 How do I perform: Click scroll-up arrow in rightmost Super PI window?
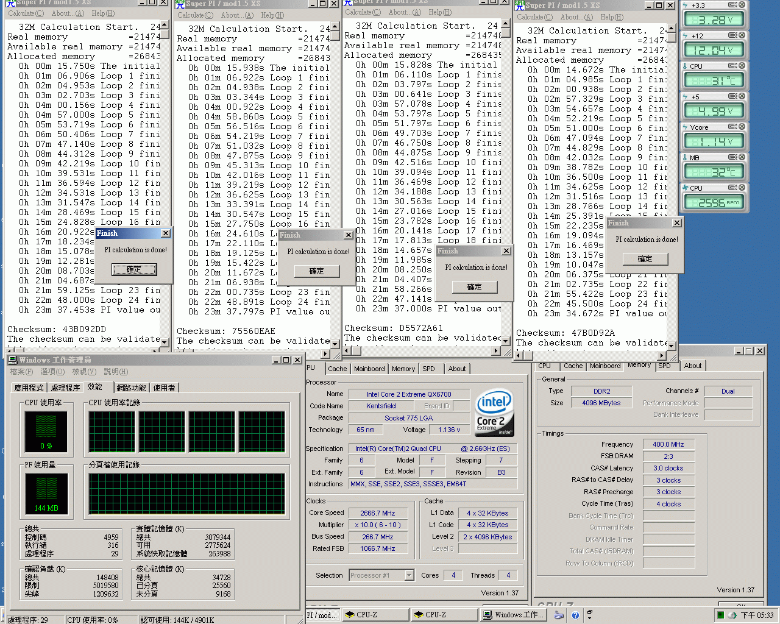tap(672, 29)
